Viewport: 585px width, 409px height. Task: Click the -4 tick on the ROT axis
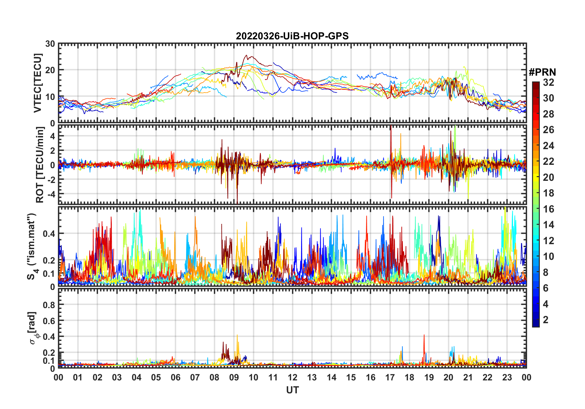[51, 194]
